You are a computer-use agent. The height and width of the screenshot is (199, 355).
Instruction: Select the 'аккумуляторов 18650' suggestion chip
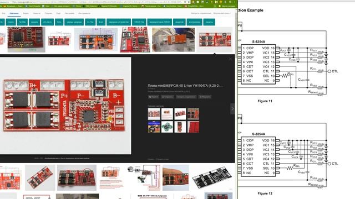(159, 22)
